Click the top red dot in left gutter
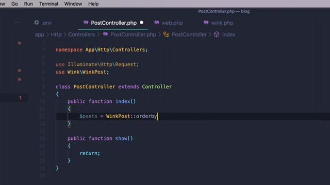330x185 pixels. click(20, 43)
